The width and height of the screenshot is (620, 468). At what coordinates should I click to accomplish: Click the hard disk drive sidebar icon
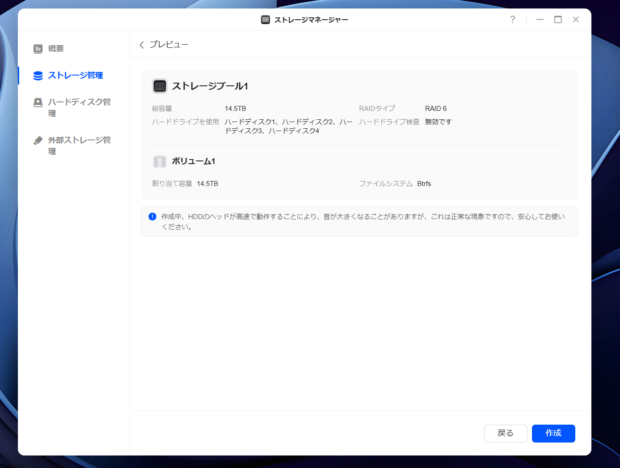[38, 102]
